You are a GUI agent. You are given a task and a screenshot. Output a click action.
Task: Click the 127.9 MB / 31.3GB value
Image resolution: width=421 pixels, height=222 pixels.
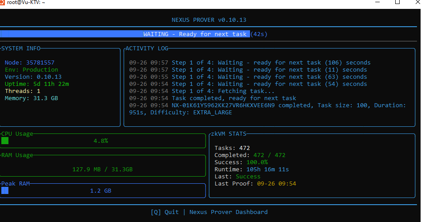click(x=103, y=170)
